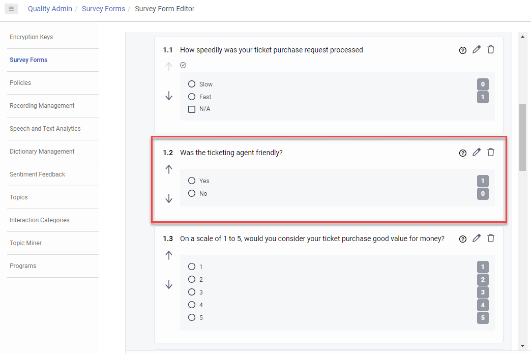Open Recording Management in sidebar

click(x=42, y=106)
